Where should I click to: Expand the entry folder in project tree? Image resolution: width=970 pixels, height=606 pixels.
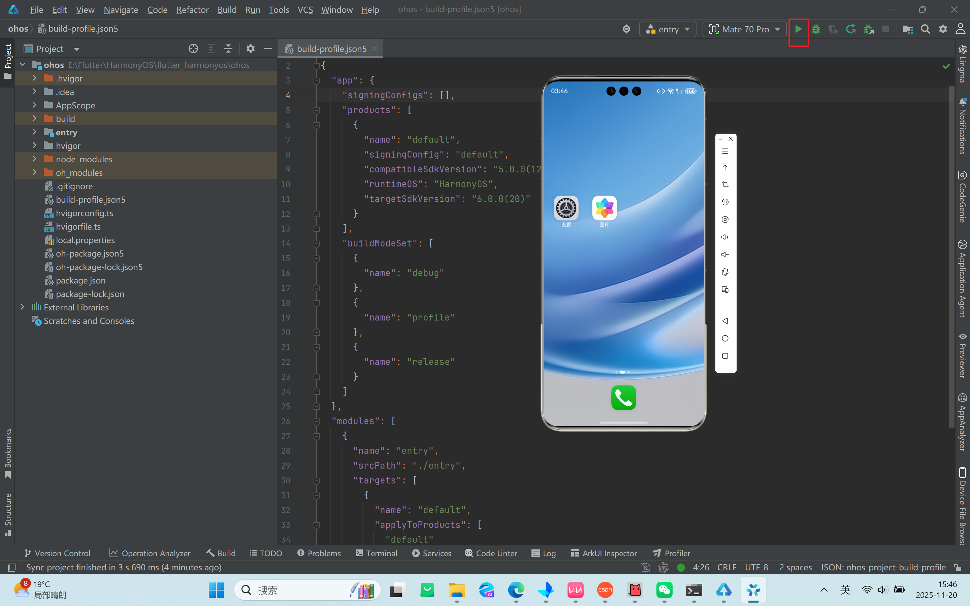pos(34,132)
